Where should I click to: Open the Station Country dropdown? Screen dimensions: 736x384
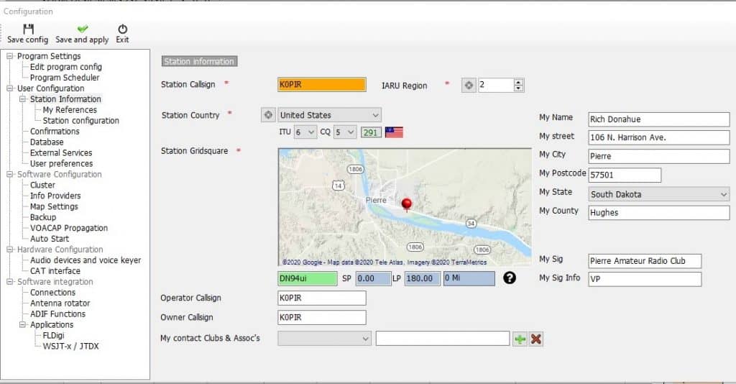375,115
